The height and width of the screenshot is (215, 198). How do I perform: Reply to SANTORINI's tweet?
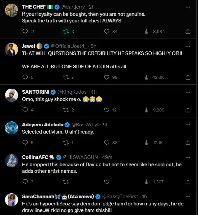click(x=25, y=110)
